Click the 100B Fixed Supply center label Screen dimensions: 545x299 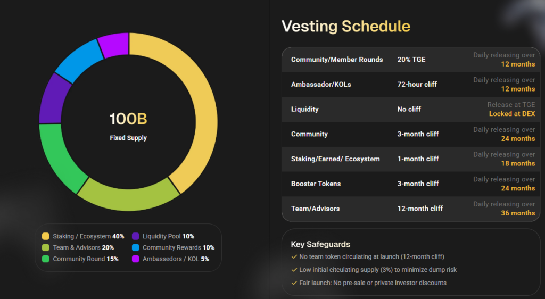pos(128,126)
